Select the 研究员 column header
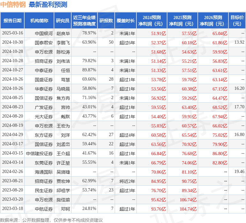This screenshot has height=223, width=246. pos(62,21)
